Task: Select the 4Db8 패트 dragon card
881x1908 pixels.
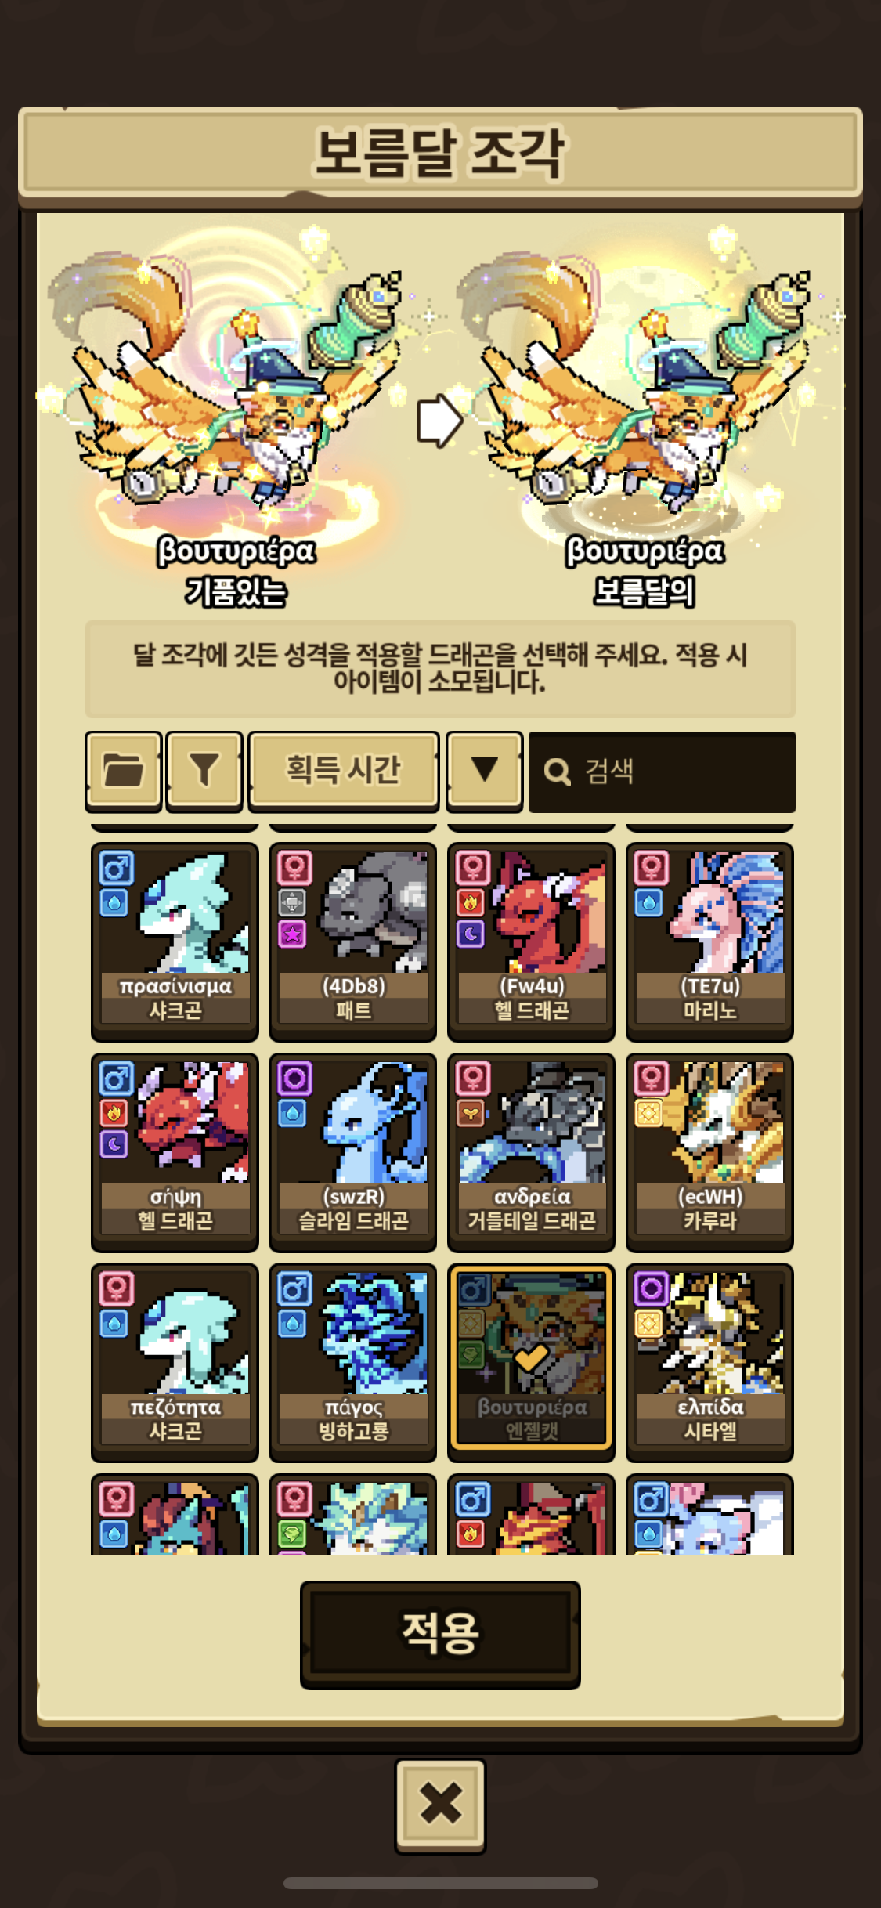Action: (x=352, y=941)
